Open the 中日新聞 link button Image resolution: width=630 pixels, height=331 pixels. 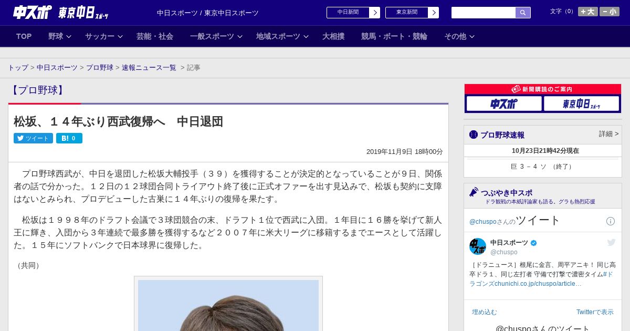click(353, 13)
